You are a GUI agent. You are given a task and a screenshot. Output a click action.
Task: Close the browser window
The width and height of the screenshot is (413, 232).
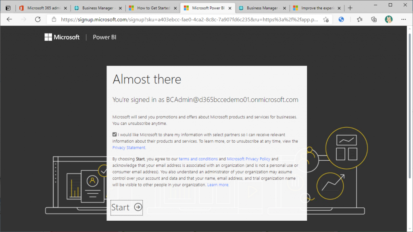[x=405, y=5]
